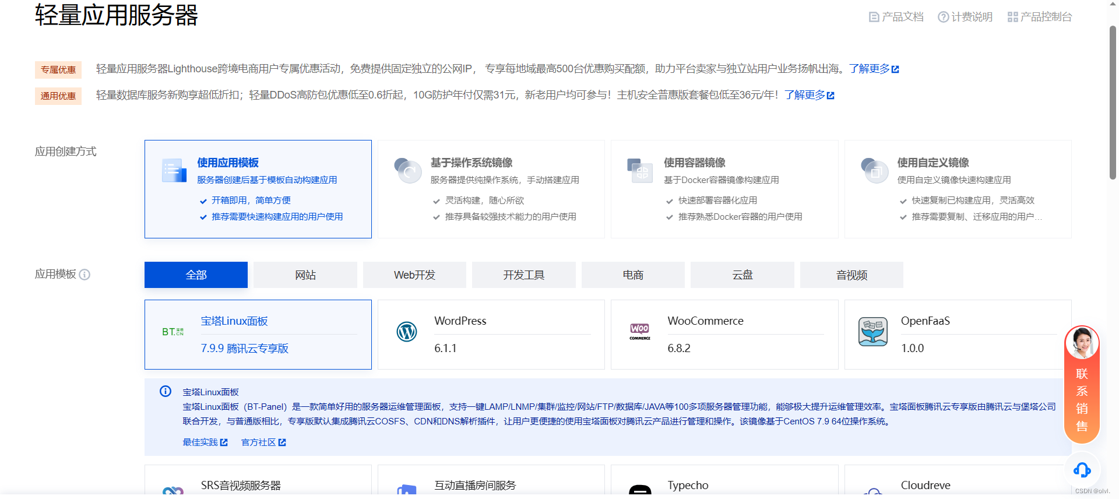Screen dimensions: 1119x499
Task: Click the page vertical scrollbar
Action: [x=1113, y=102]
